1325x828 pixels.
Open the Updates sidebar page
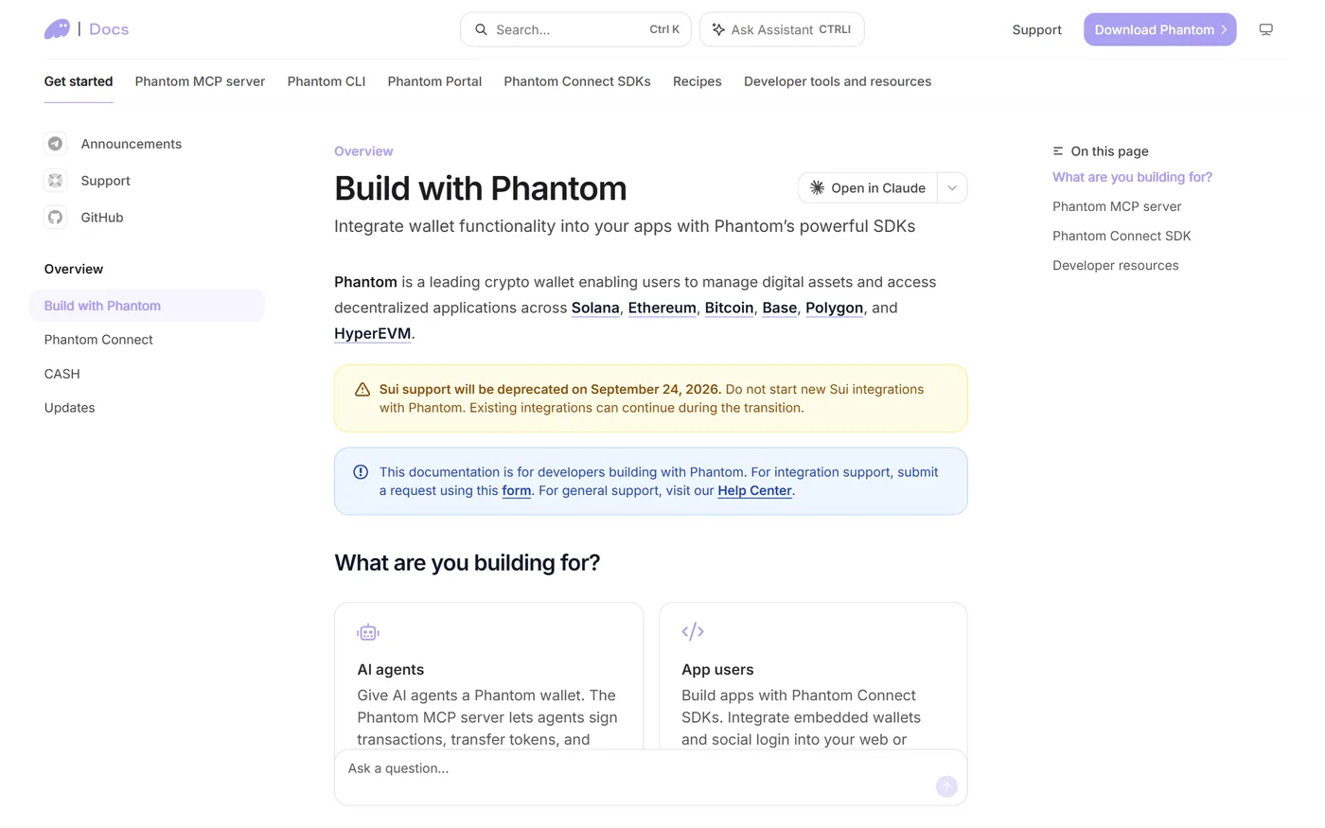(70, 408)
